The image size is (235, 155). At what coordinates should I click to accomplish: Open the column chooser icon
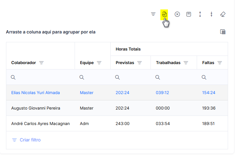tap(223, 32)
